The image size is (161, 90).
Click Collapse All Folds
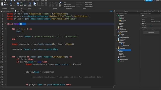coord(89,7)
